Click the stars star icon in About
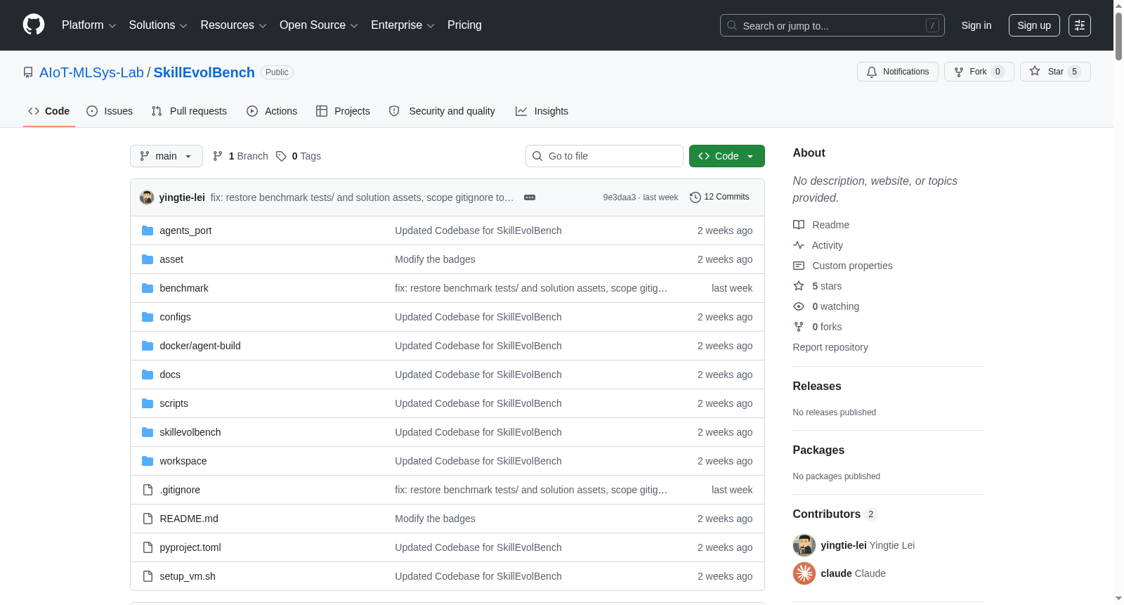Viewport: 1124px width, 605px height. pyautogui.click(x=799, y=286)
